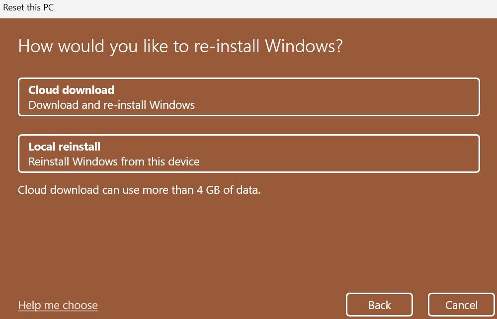Click the dialog heading asking how to re-install

pos(182,46)
